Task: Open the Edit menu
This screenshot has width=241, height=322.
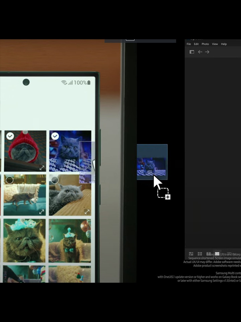Action: coord(196,44)
